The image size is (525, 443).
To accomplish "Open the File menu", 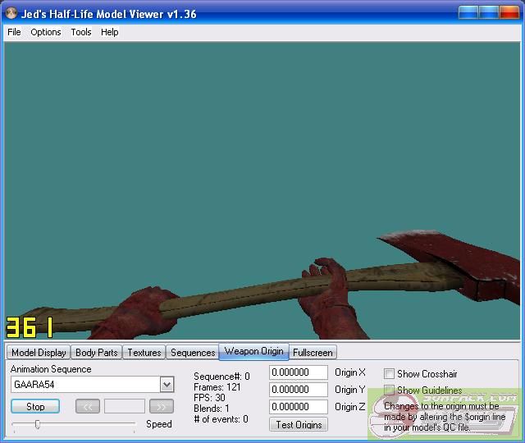I will point(14,32).
